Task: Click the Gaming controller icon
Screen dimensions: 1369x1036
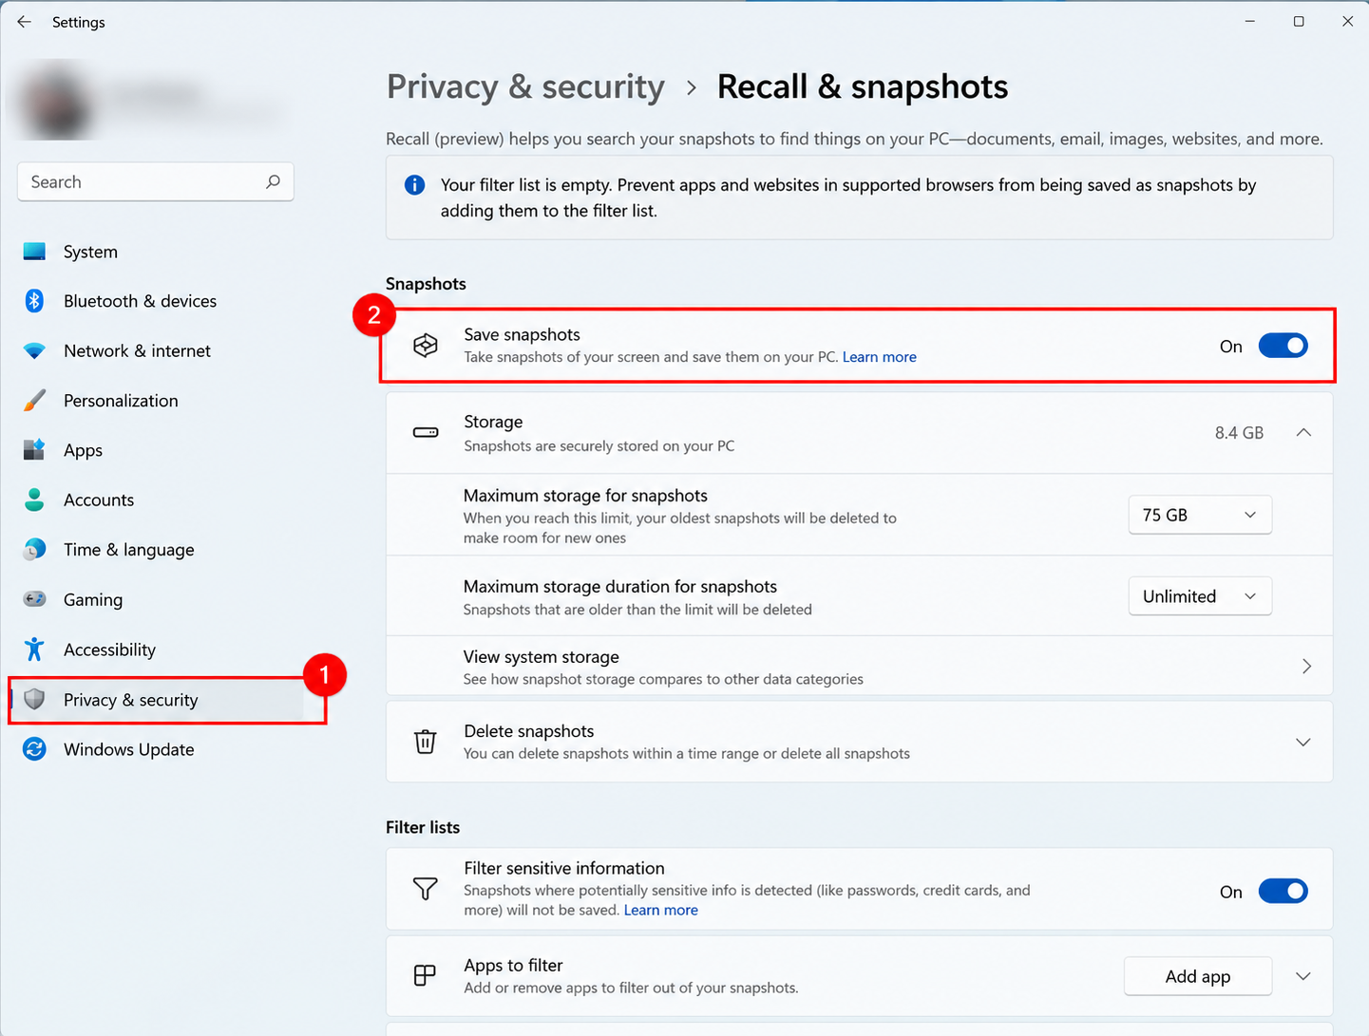Action: [x=34, y=599]
